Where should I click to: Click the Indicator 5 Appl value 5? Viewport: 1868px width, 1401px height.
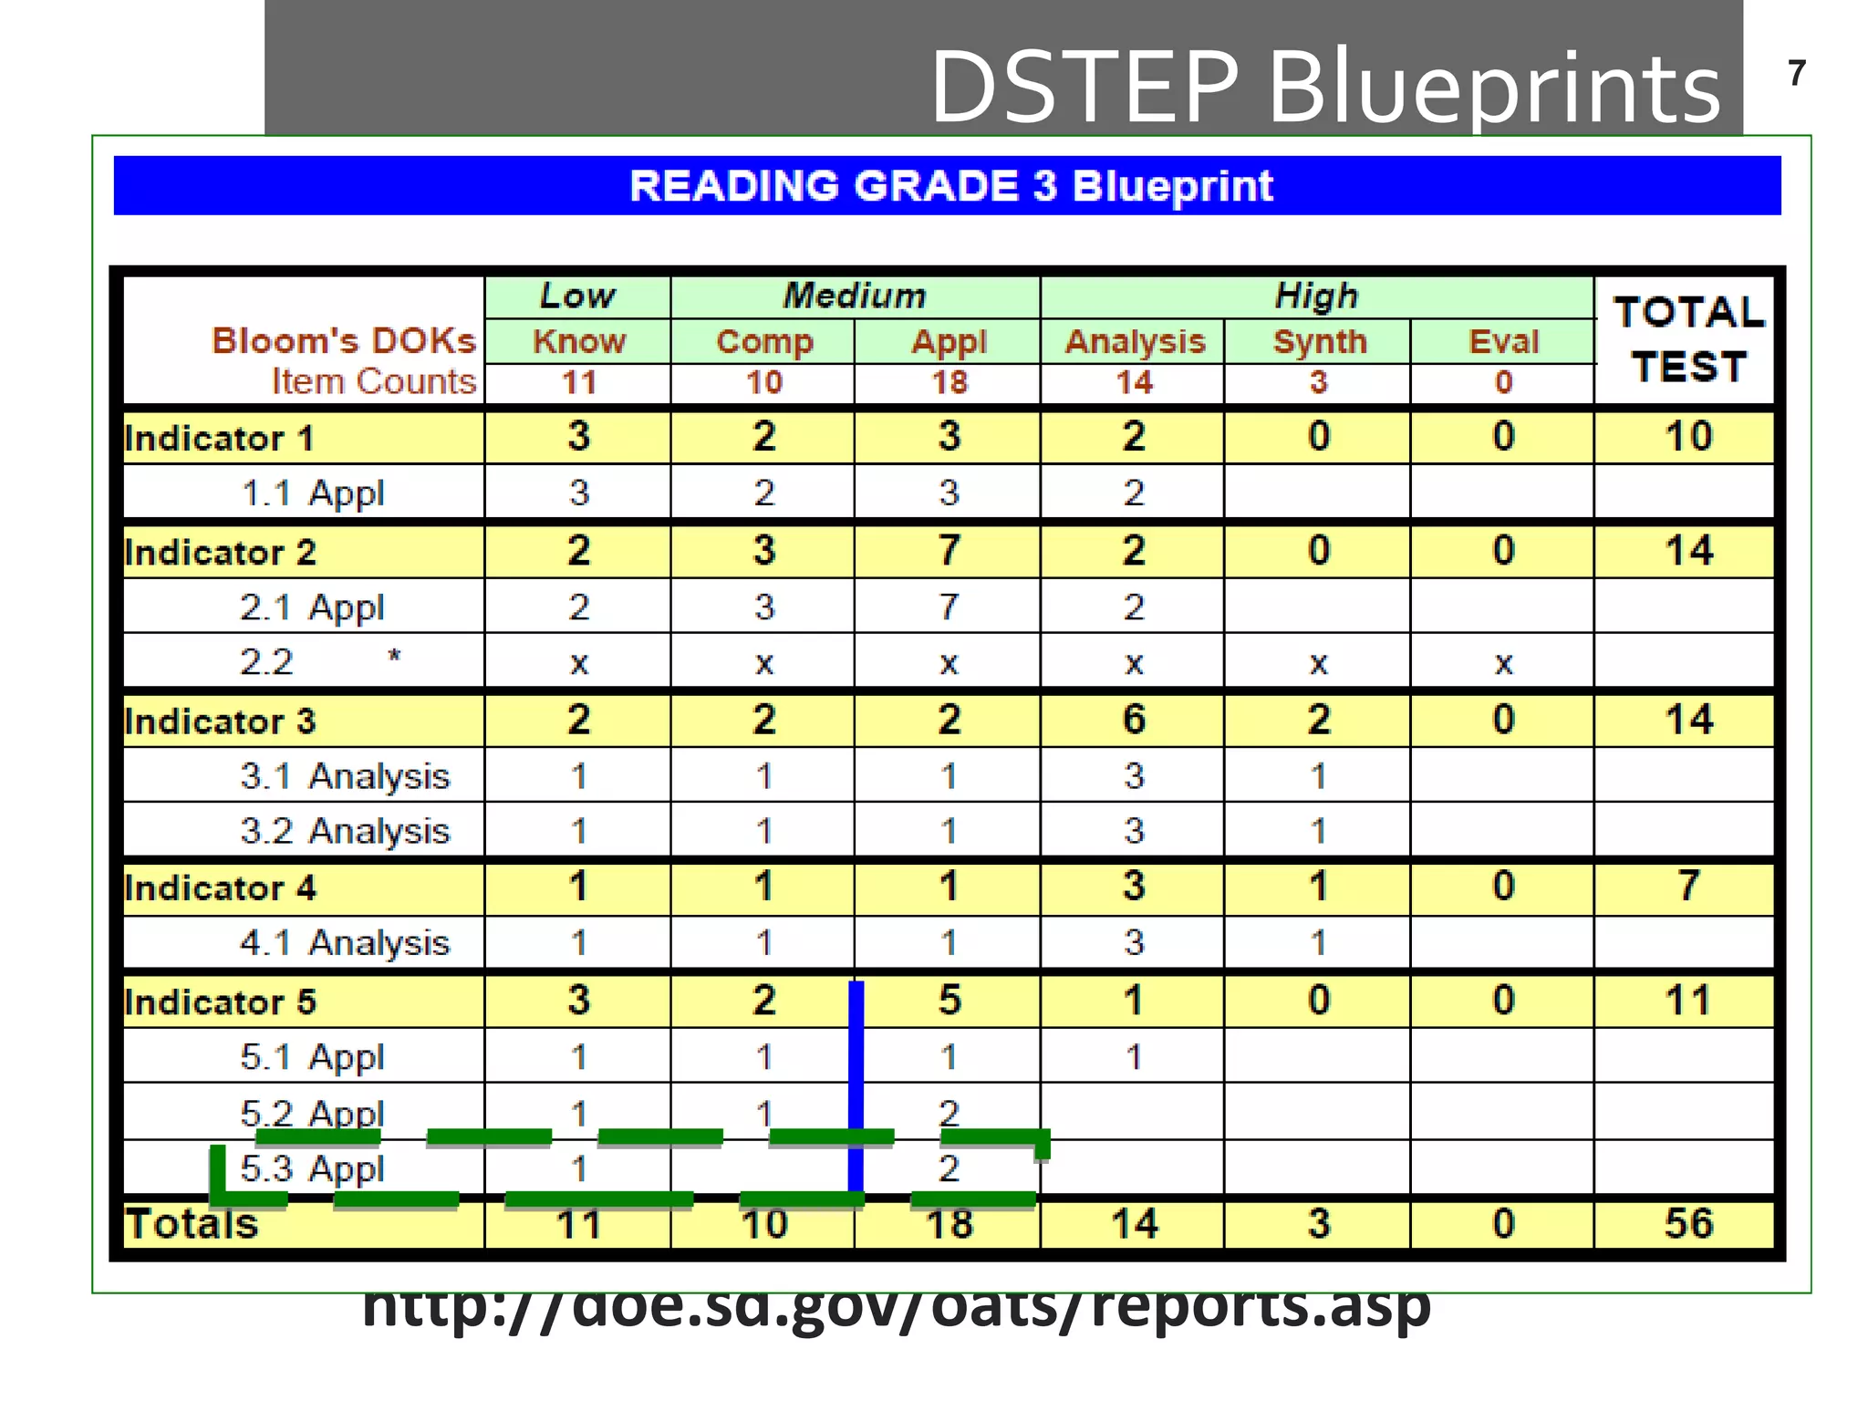coord(949,1001)
